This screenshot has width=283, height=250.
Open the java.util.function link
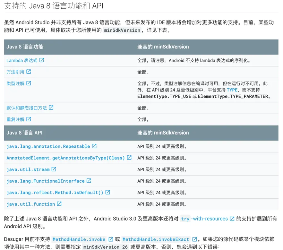[x=31, y=204]
